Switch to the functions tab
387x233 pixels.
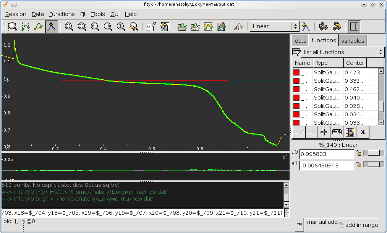pos(324,40)
